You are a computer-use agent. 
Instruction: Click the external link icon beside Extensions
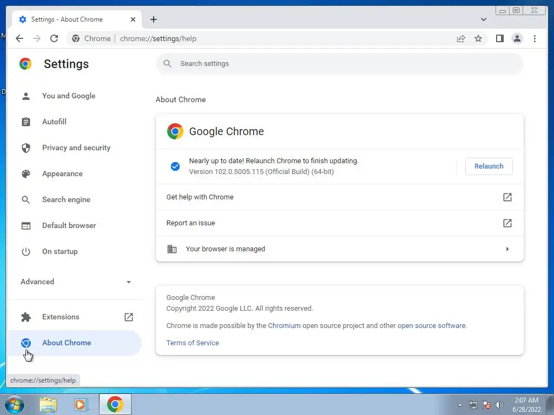click(129, 317)
